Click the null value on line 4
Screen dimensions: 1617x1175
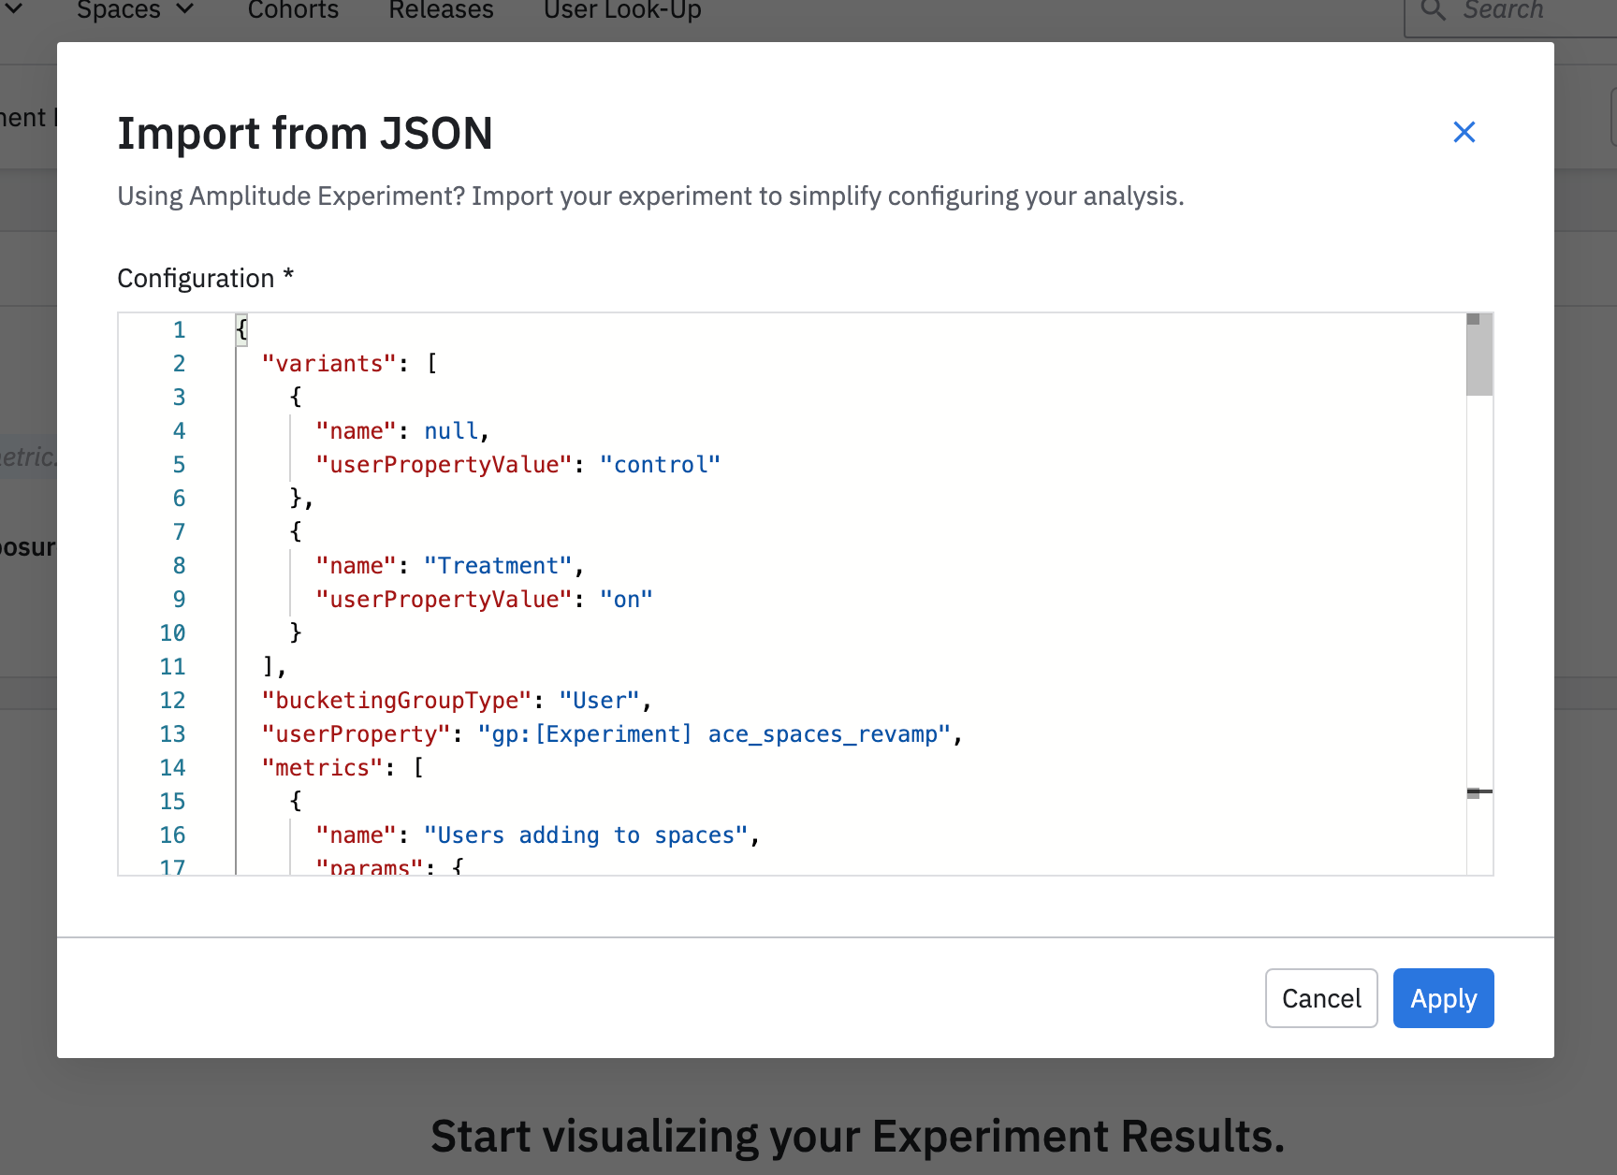[x=451, y=430]
